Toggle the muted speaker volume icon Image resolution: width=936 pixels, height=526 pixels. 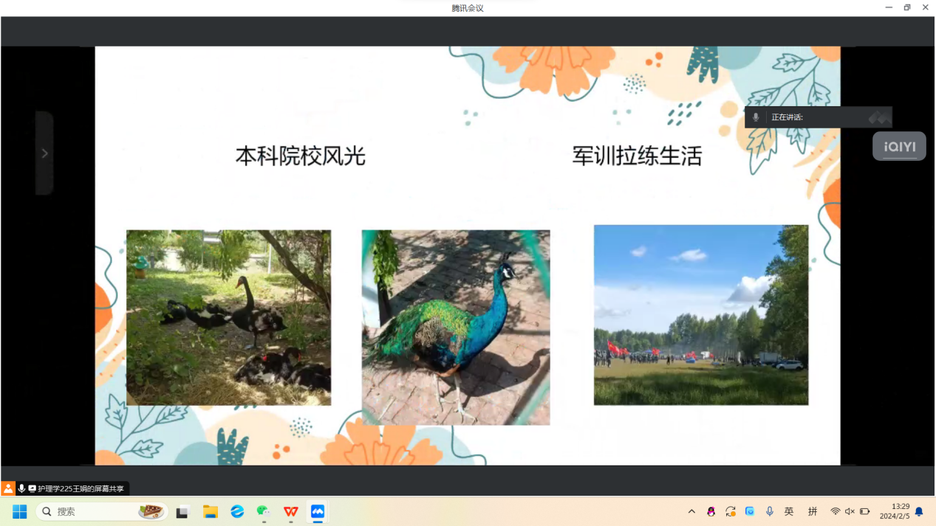(850, 511)
